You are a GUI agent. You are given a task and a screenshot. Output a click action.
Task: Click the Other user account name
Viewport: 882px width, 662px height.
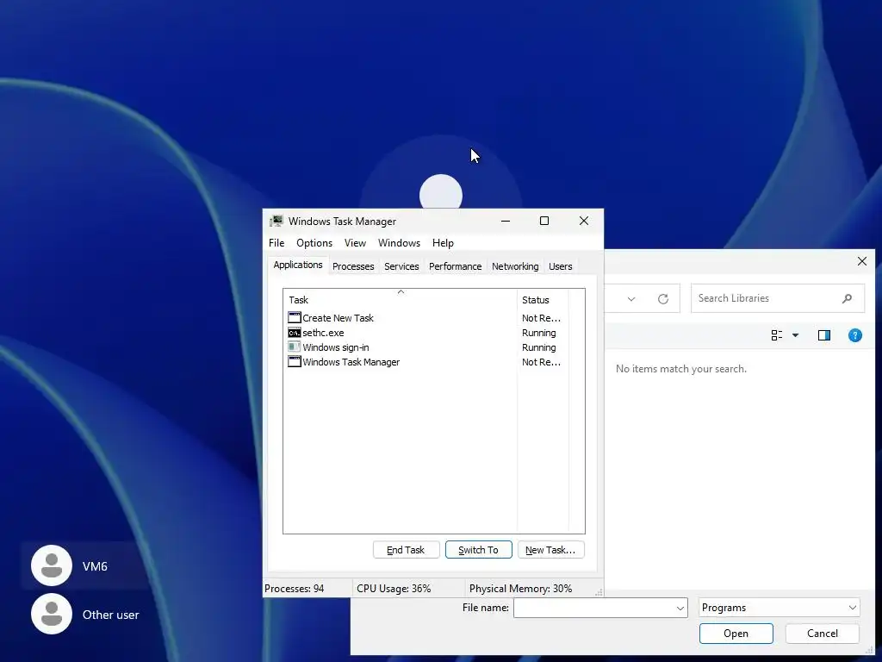coord(111,615)
